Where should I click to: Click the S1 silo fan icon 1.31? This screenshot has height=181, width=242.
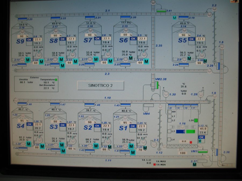143,142
